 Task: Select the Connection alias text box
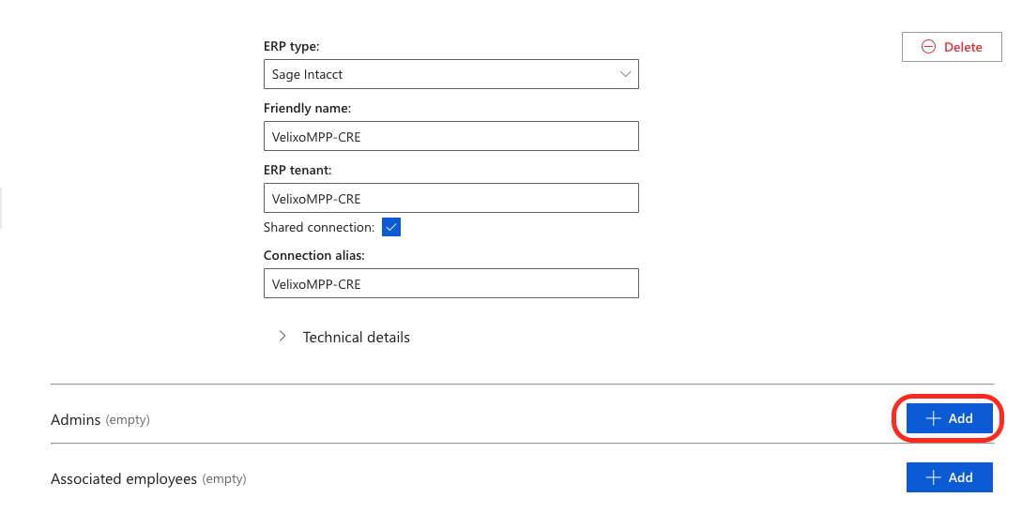point(450,283)
